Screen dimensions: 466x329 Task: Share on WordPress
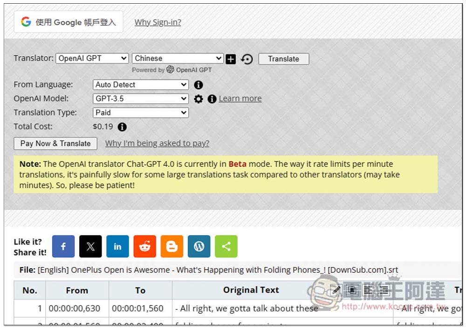[199, 246]
